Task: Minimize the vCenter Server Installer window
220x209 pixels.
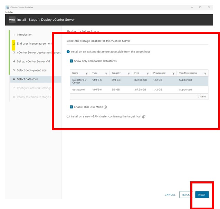Action: [192, 7]
